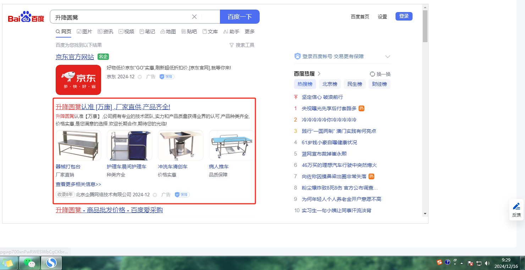This screenshot has width=525, height=270.
Task: Click the Sogou input method tray icon
Action: click(440, 262)
